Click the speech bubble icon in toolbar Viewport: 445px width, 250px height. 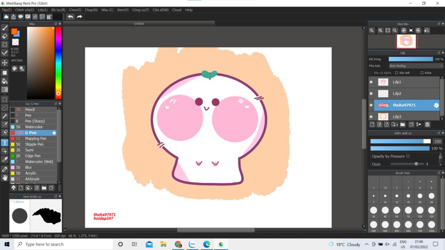(x=20, y=17)
